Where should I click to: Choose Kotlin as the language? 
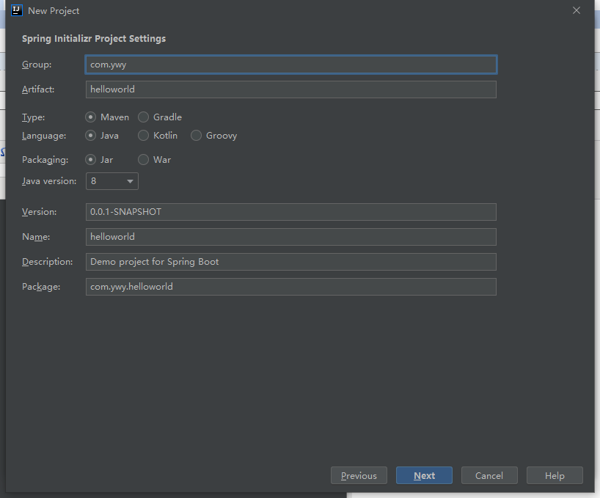point(144,136)
